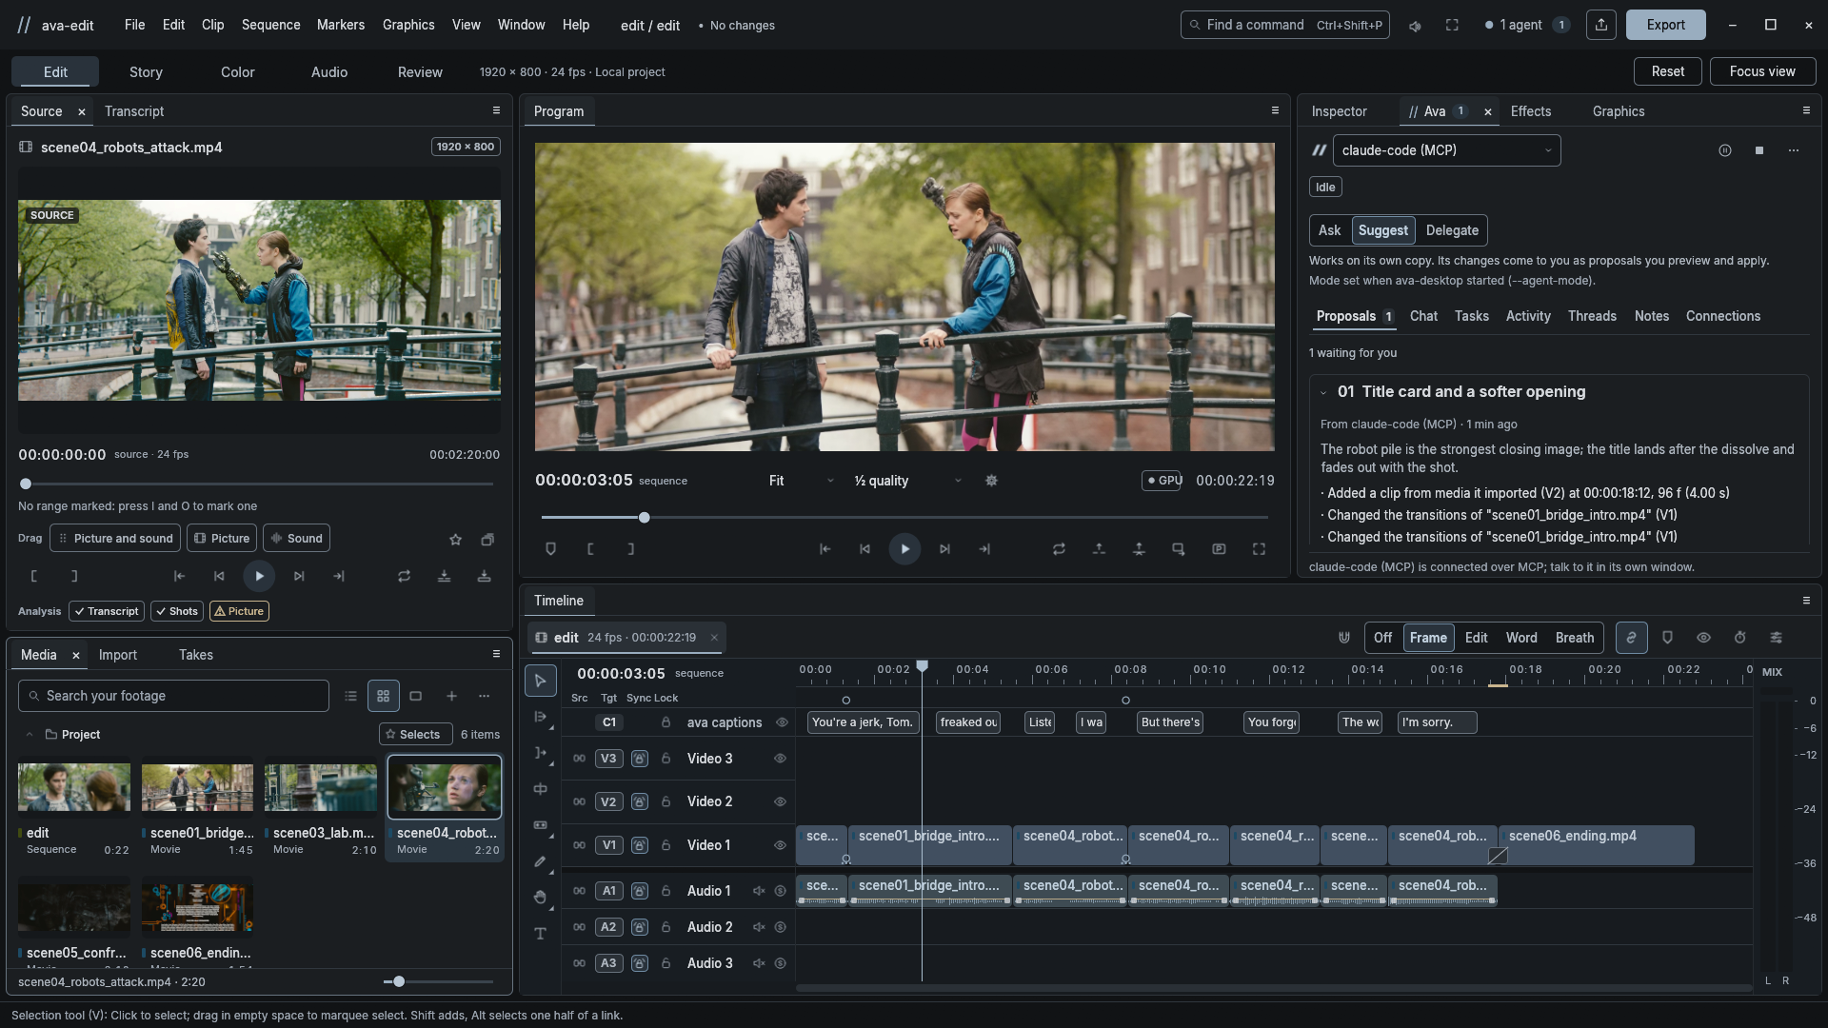Screen dimensions: 1828x1028
Task: Collapse the Project folder in Media panel
Action: [x=30, y=735]
